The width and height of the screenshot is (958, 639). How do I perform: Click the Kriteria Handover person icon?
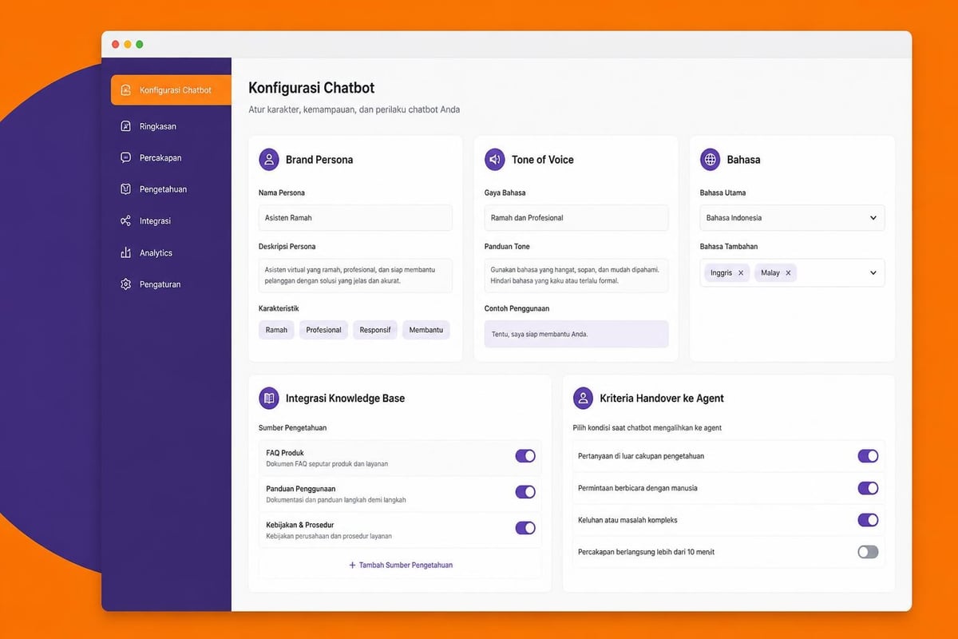click(584, 398)
